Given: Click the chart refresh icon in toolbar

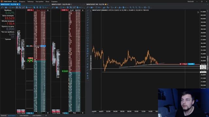Looking at the screenshot, I should 149,7.
